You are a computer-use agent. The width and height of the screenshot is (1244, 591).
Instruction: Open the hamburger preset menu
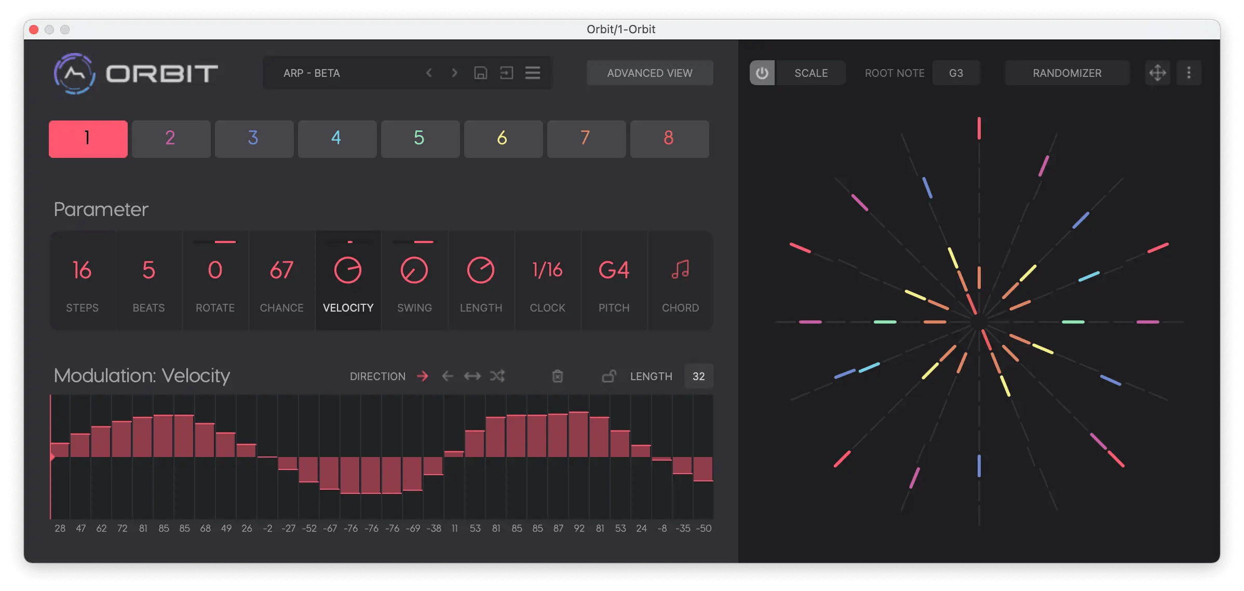pos(533,73)
